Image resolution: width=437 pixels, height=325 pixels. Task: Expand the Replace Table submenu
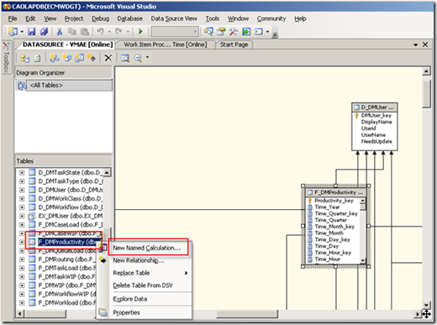click(x=150, y=273)
